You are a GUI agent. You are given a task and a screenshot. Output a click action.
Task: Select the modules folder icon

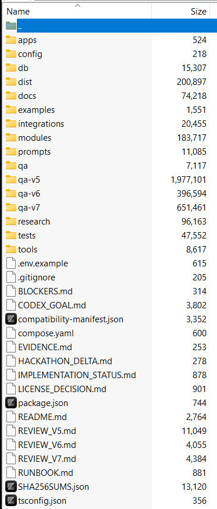tap(11, 138)
